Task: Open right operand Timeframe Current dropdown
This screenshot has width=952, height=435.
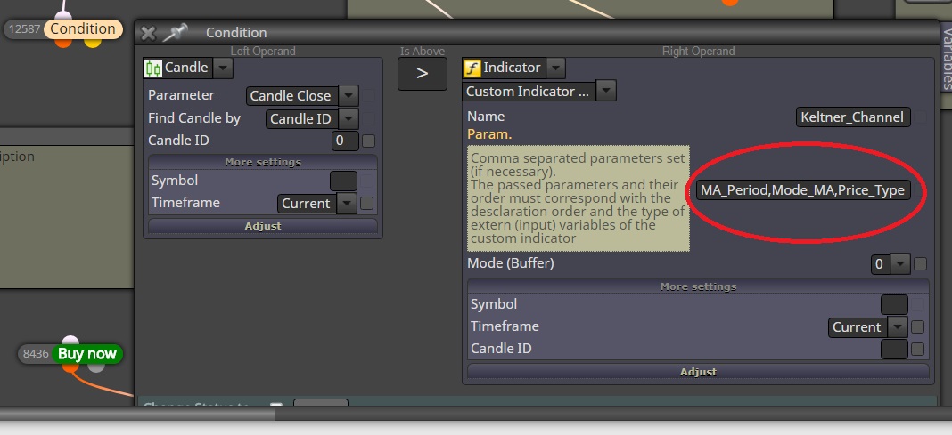Action: coord(898,327)
